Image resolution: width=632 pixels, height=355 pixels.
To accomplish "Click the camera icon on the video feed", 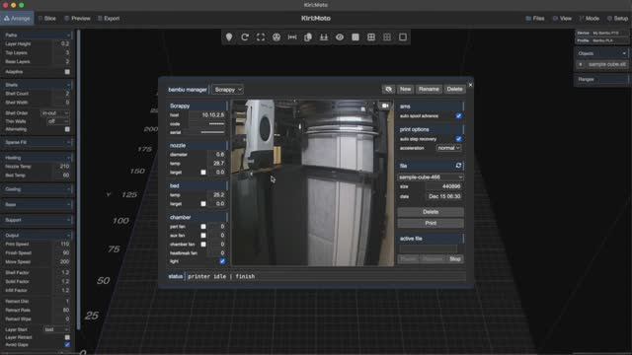I will 385,106.
